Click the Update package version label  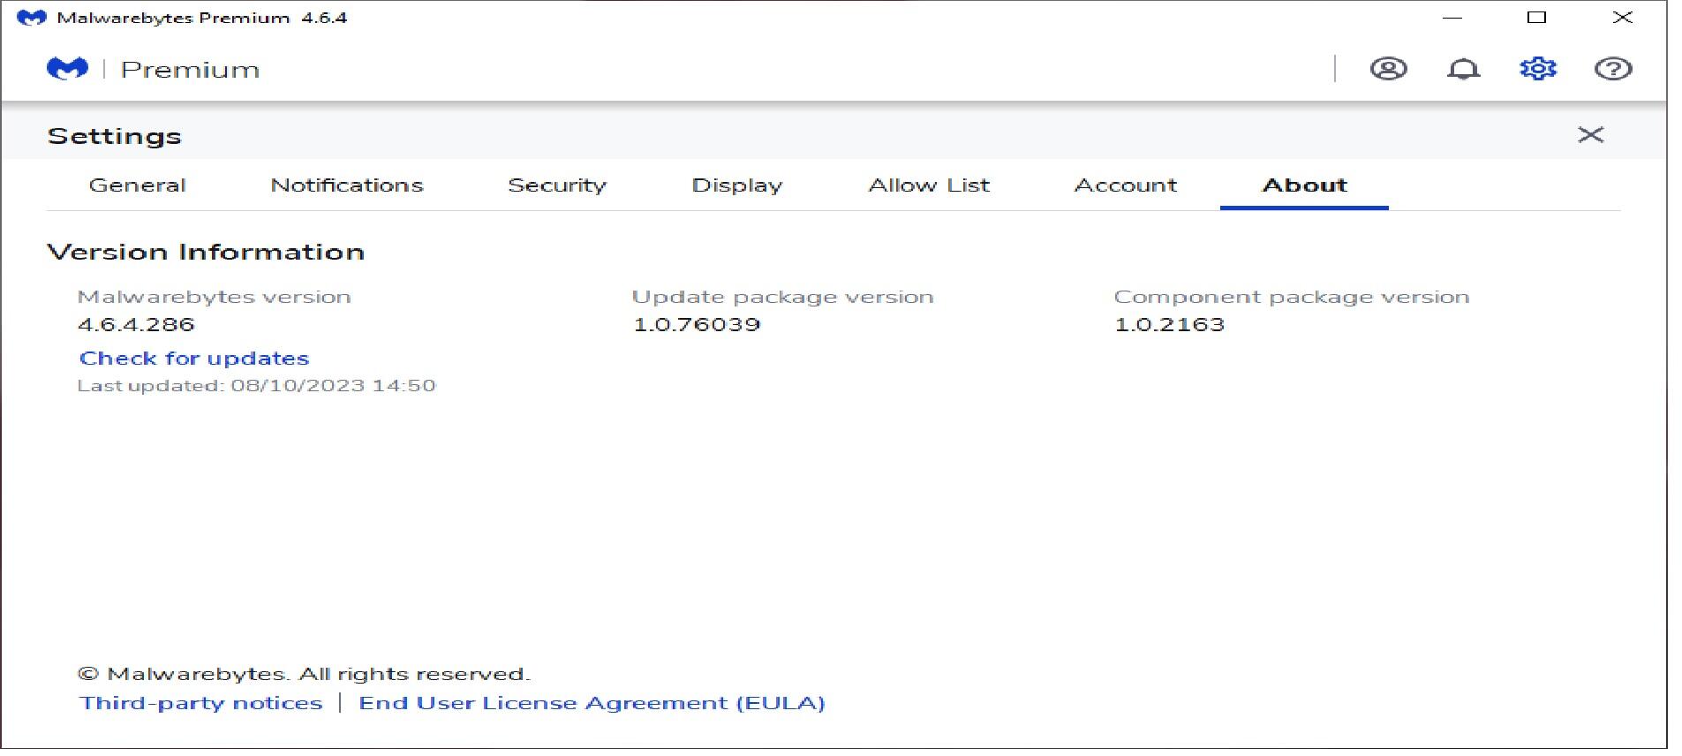[x=782, y=297]
